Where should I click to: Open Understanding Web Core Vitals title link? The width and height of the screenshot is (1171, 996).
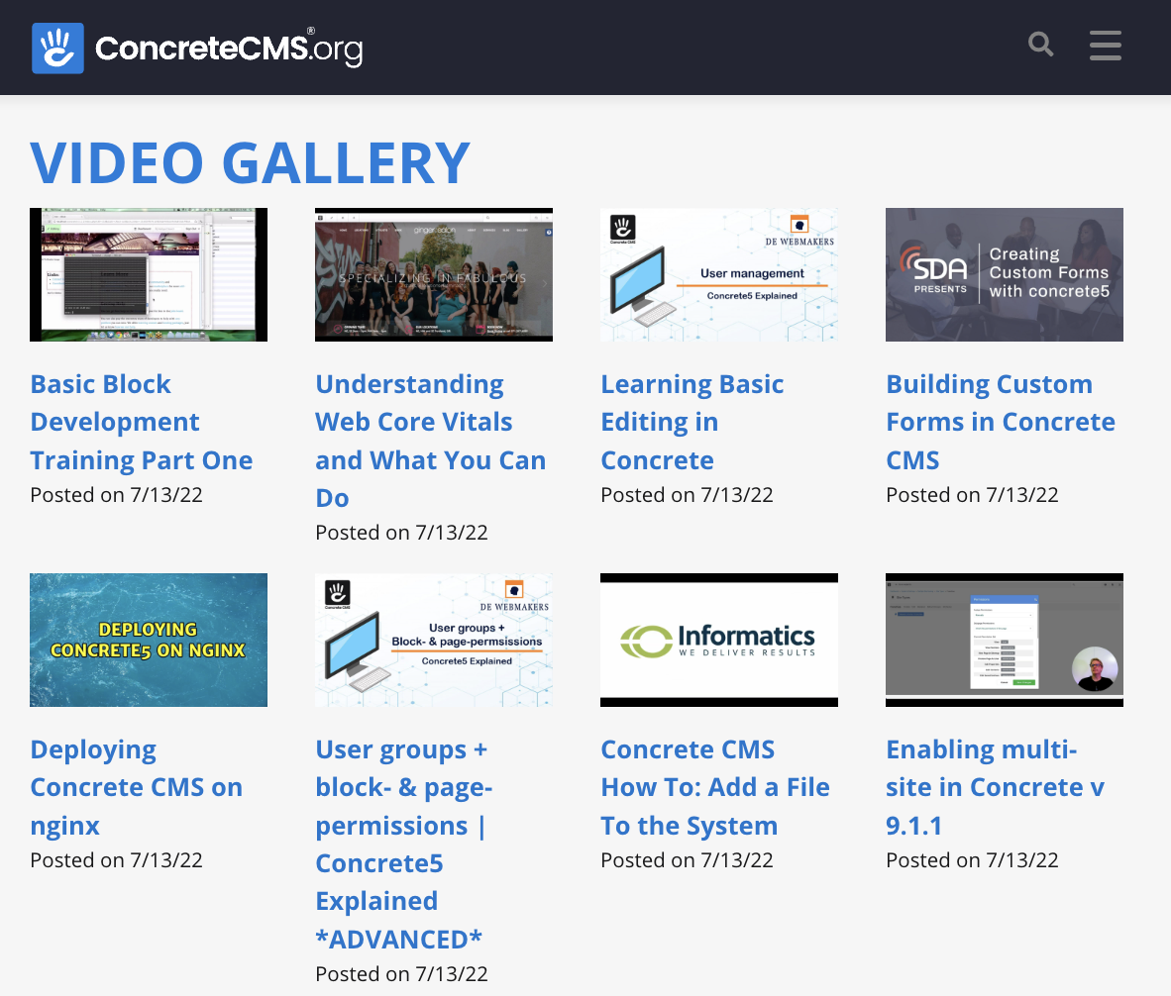click(430, 441)
